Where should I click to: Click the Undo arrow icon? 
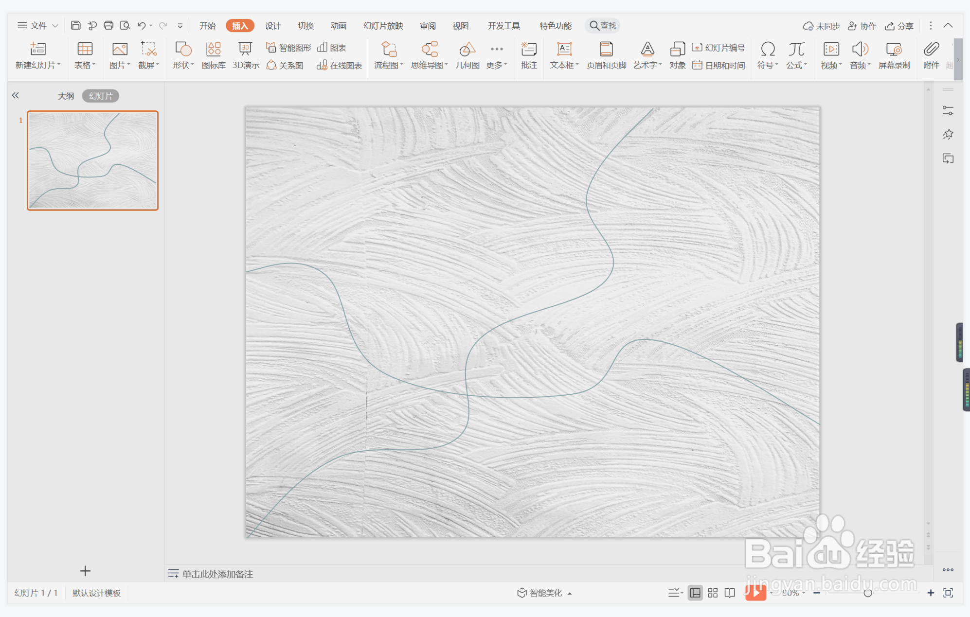point(141,25)
